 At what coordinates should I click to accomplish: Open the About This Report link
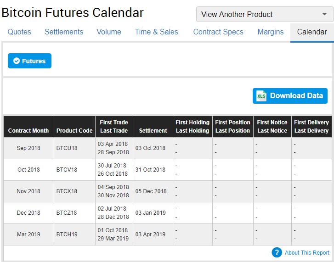coord(307,253)
